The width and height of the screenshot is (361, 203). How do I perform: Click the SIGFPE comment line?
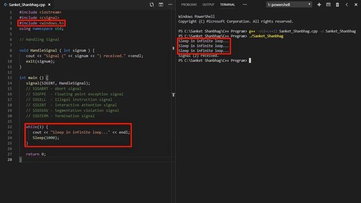74,94
